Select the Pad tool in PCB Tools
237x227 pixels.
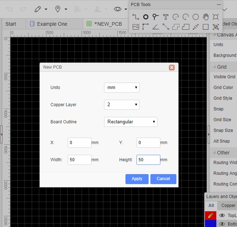pos(145,17)
